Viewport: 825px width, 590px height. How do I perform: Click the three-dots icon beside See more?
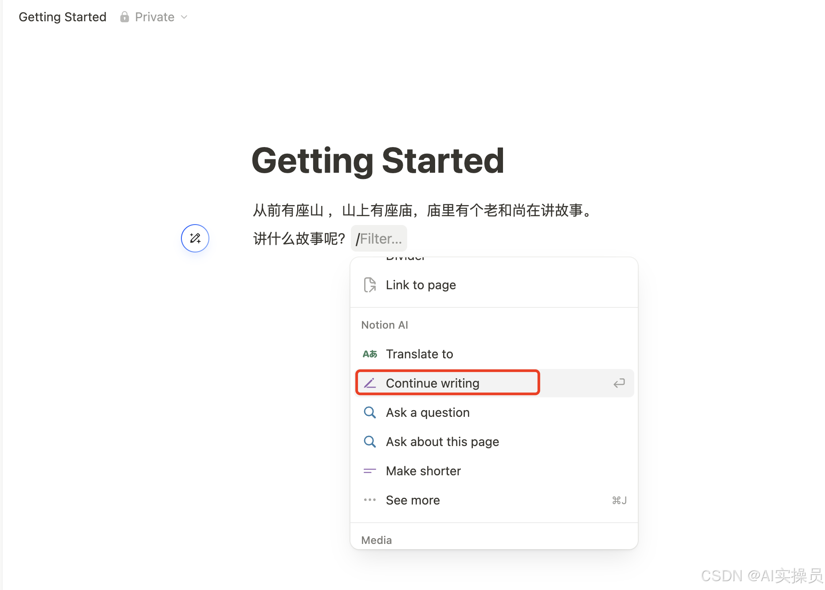[x=370, y=500]
